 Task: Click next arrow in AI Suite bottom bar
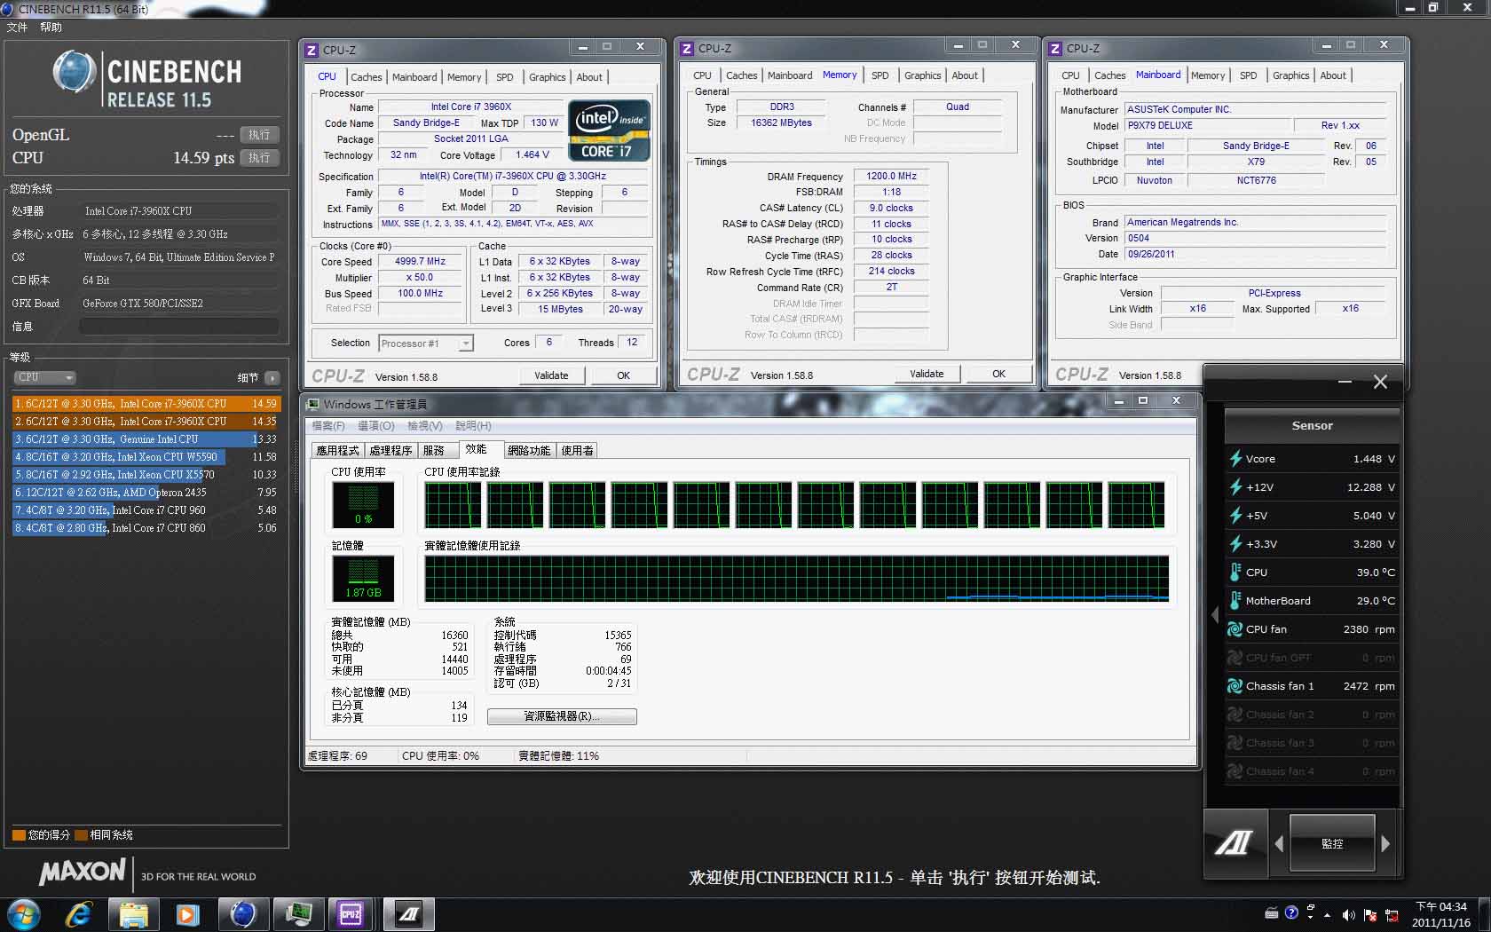[1385, 843]
